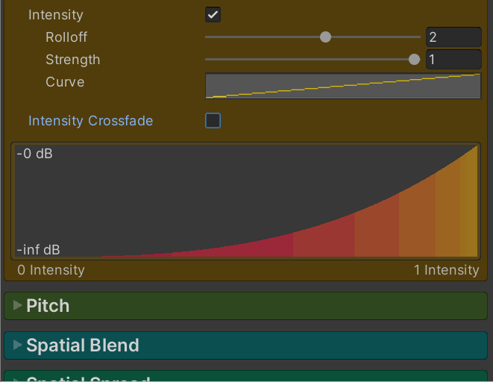The image size is (493, 382).
Task: Click the Intensity property label
Action: point(56,15)
